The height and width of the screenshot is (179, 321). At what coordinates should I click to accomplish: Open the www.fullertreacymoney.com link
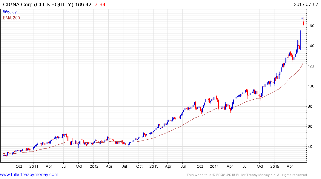[x=29, y=175]
